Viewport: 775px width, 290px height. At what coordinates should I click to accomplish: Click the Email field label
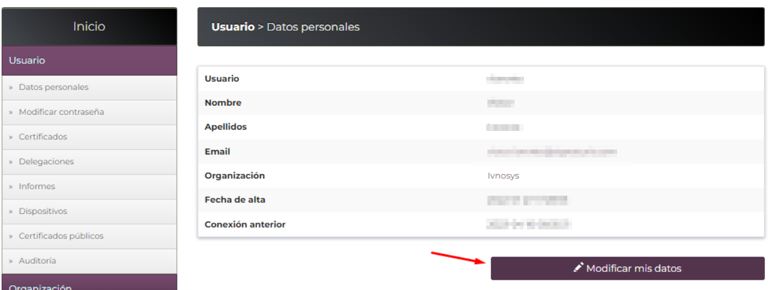[217, 152]
